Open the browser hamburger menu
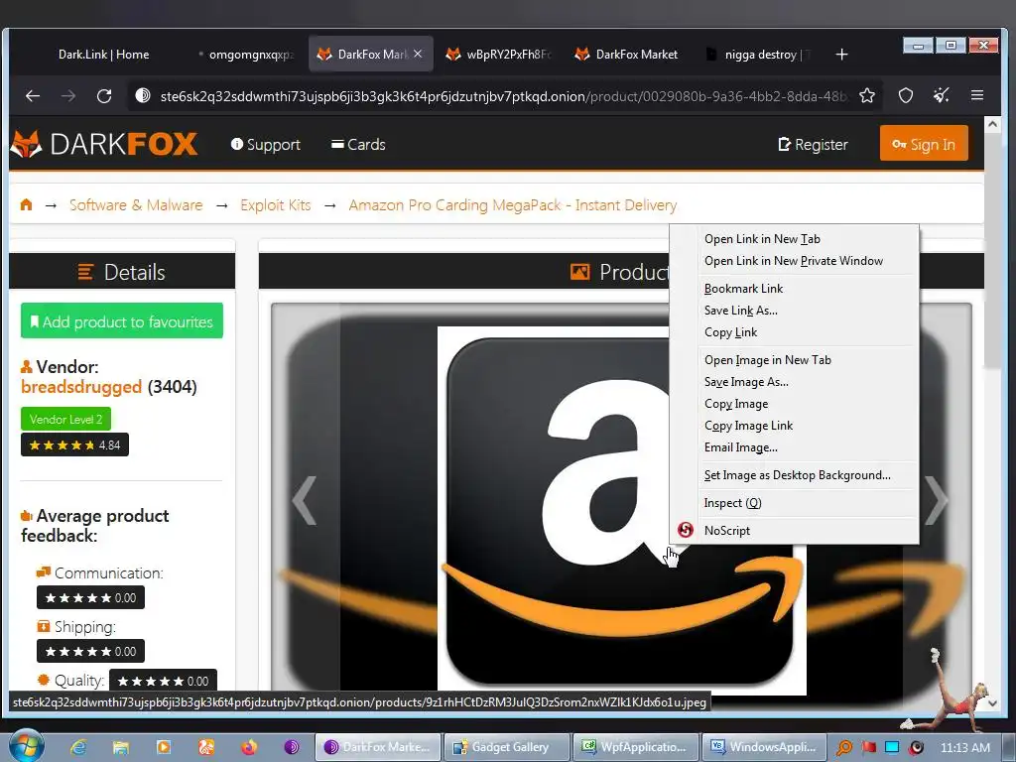This screenshot has width=1016, height=762. click(977, 96)
